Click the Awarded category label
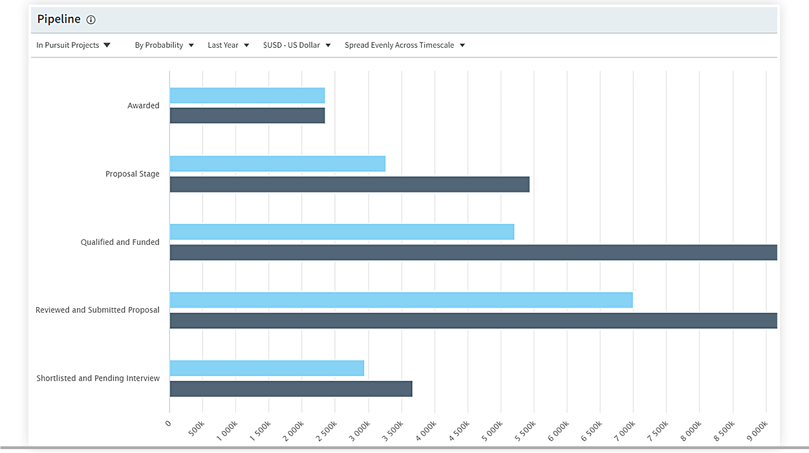 point(144,105)
